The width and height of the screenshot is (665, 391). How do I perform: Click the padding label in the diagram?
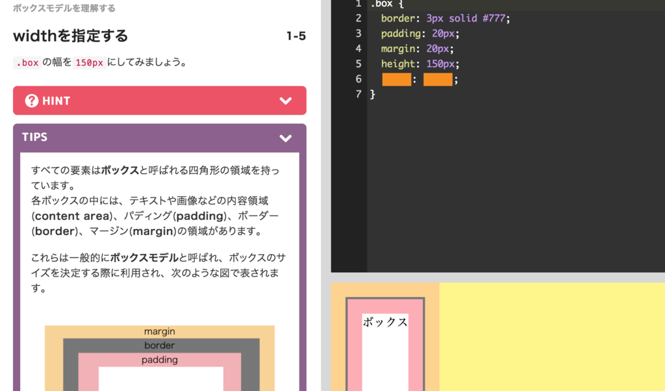[x=160, y=360]
